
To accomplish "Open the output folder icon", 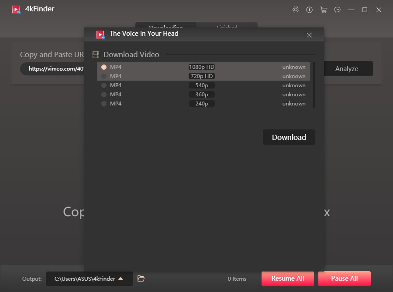I will click(141, 278).
